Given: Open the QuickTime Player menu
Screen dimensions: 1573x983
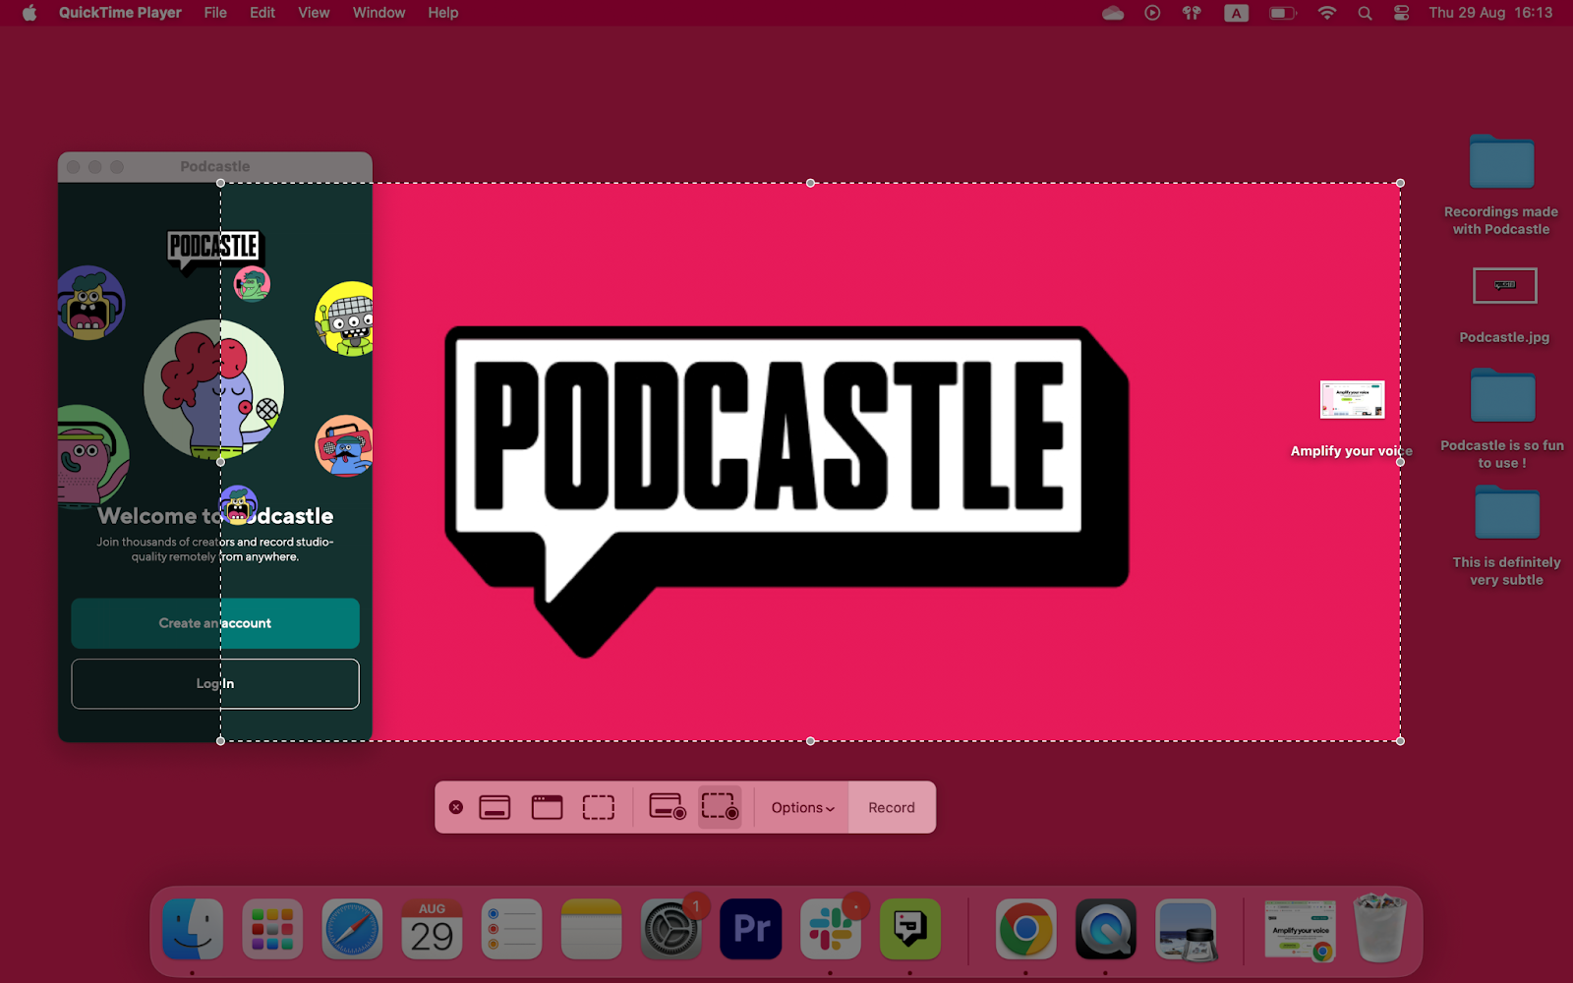Looking at the screenshot, I should [120, 13].
